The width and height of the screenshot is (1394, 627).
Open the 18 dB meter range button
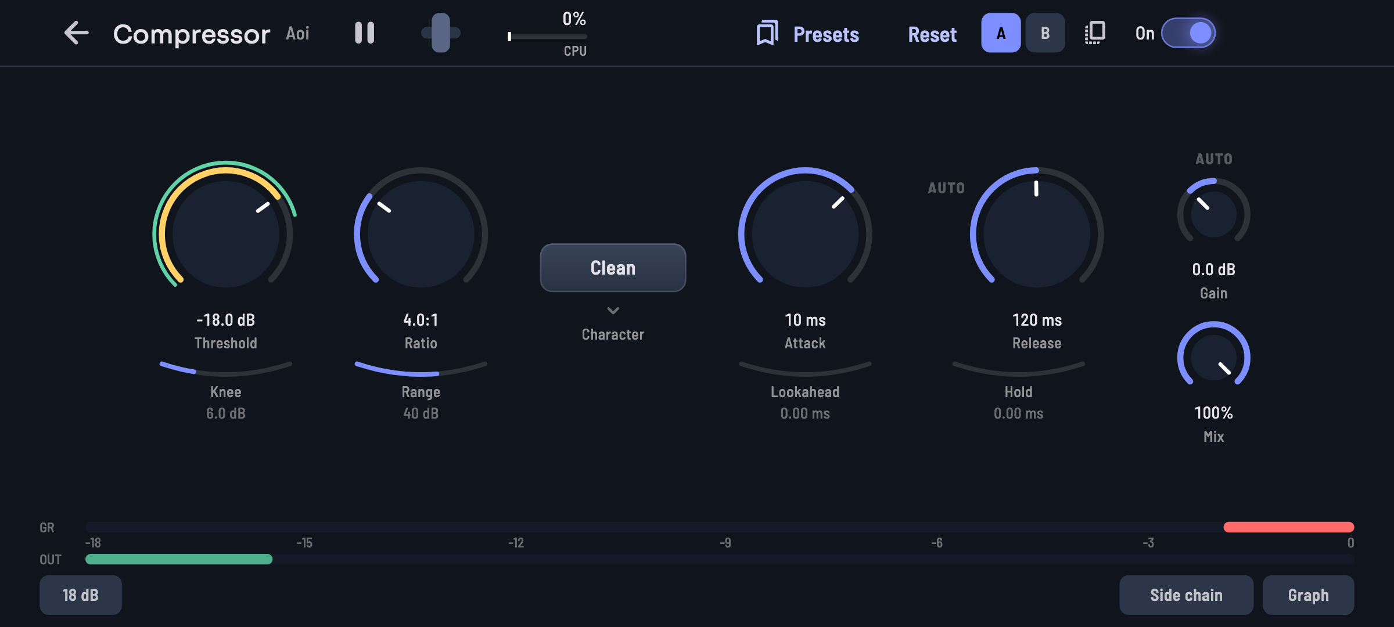point(81,595)
